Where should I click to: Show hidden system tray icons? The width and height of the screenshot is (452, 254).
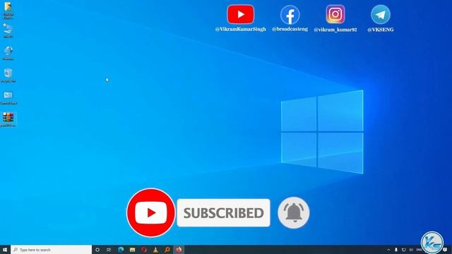[388, 250]
